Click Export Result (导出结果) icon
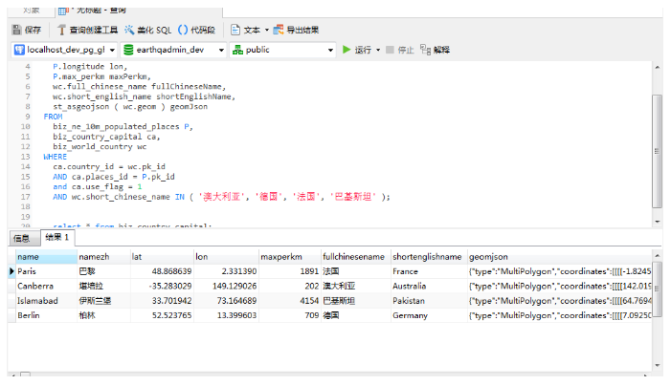 279,30
